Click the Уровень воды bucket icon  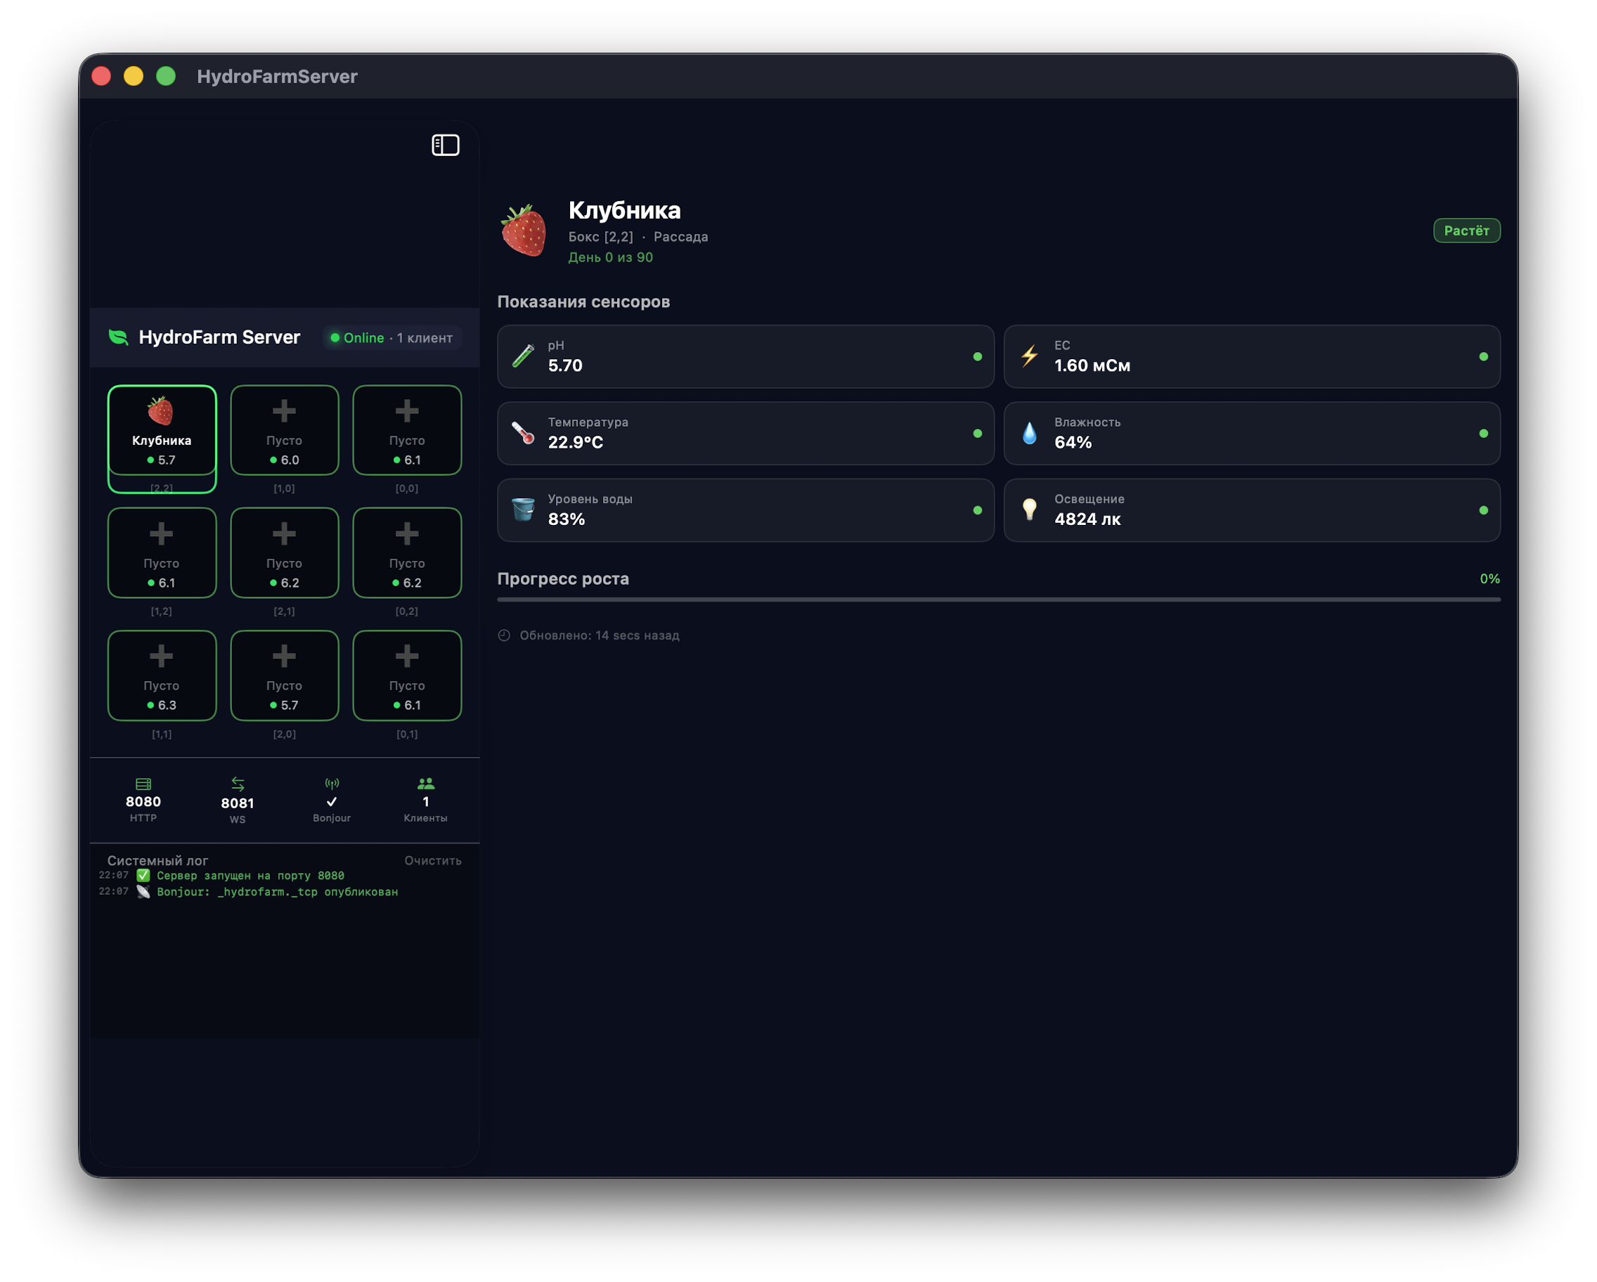pos(523,510)
